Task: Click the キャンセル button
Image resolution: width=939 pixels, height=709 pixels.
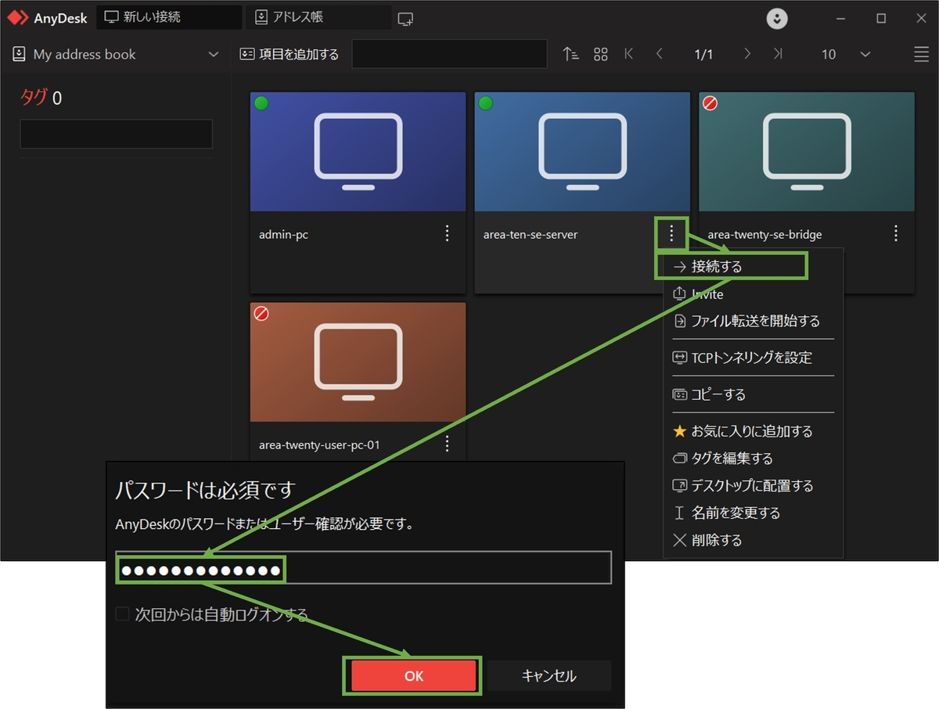Action: point(549,676)
